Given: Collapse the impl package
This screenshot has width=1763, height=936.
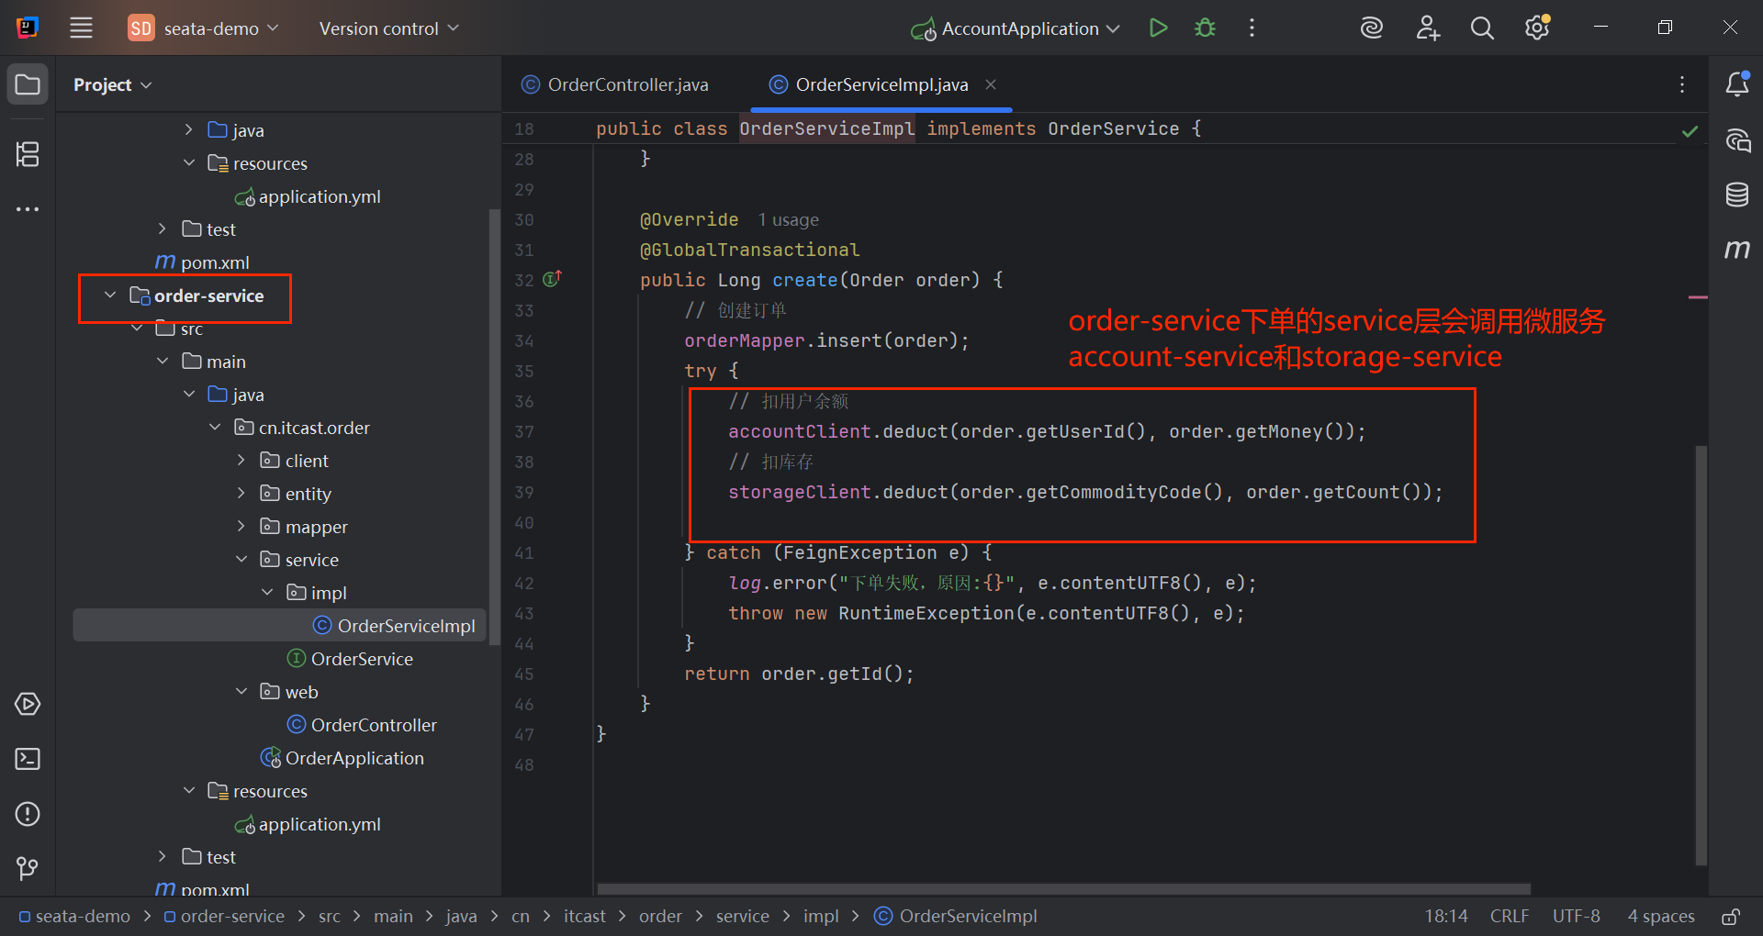Looking at the screenshot, I should [x=267, y=593].
